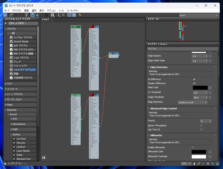Click Lay Out All vertical icon

tap(59, 15)
